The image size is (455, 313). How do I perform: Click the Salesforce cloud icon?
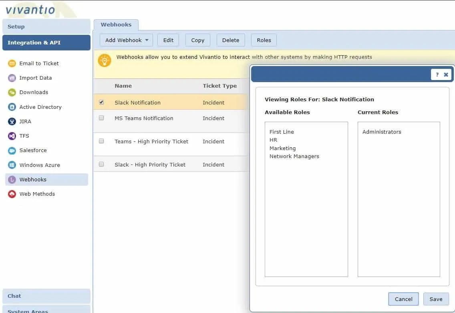click(x=12, y=150)
